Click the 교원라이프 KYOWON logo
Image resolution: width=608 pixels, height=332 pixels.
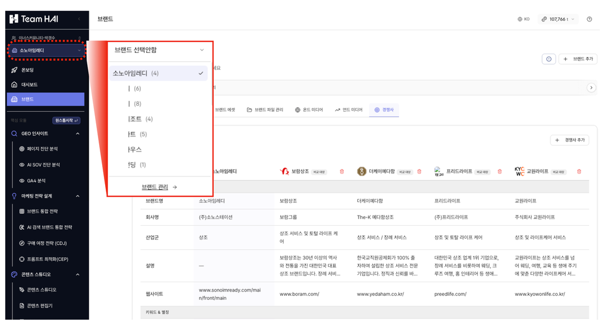pyautogui.click(x=520, y=172)
